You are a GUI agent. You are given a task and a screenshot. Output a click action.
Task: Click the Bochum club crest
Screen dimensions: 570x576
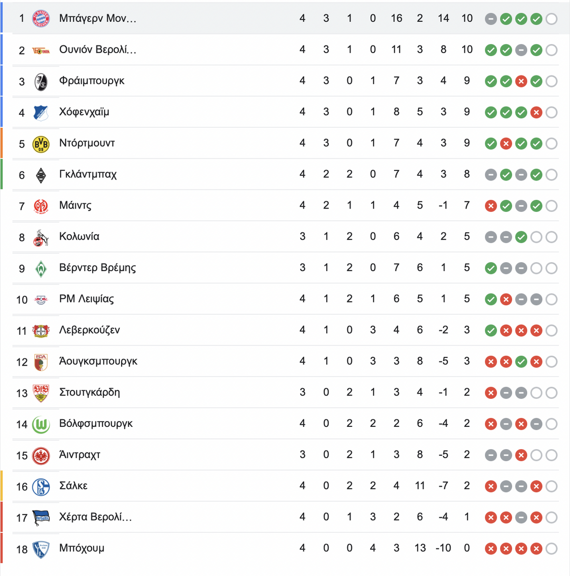(41, 549)
